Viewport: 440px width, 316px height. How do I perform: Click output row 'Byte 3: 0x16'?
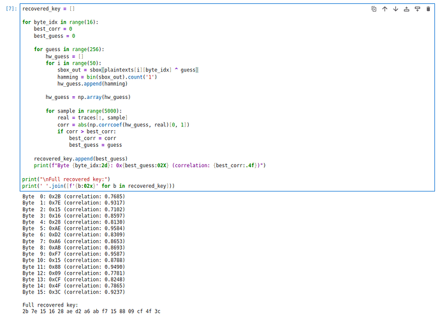73,216
